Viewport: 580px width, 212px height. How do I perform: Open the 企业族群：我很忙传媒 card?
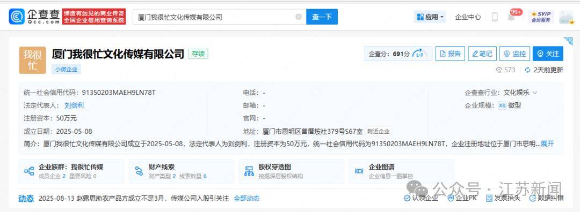(x=72, y=171)
